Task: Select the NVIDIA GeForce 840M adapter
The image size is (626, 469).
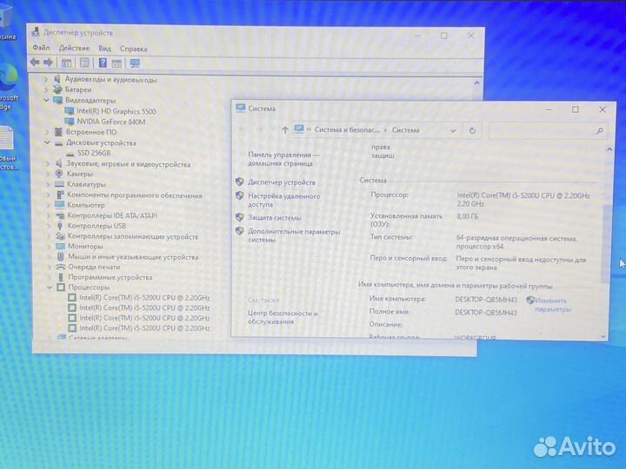Action: 110,122
